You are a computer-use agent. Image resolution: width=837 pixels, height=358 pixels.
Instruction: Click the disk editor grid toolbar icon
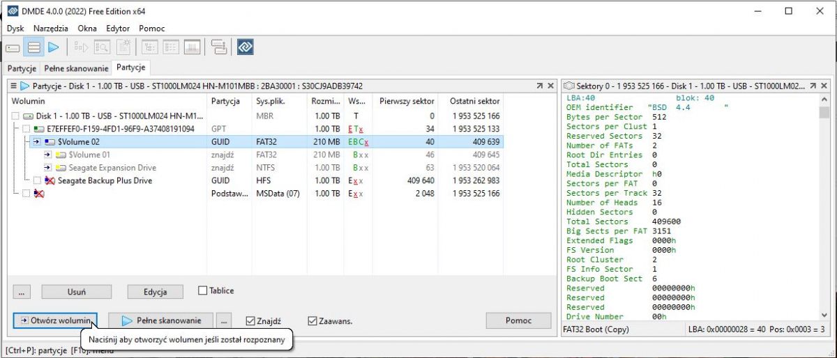point(192,47)
